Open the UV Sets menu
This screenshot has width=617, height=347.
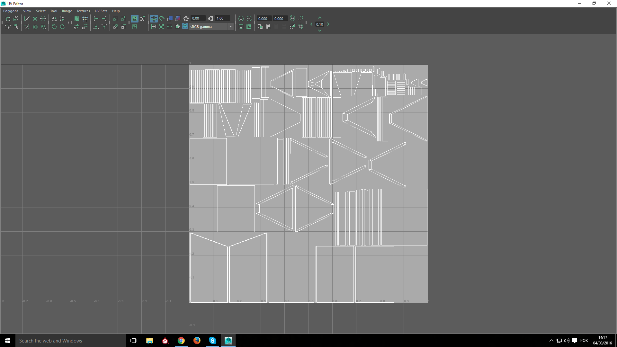tap(101, 11)
